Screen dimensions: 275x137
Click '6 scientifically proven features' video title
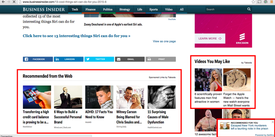click(x=208, y=98)
